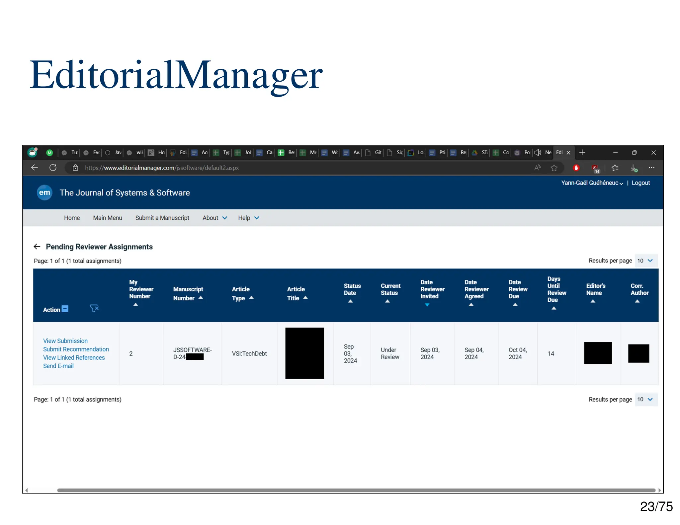Go back with the browser back arrow
This screenshot has height=525, width=680.
[35, 168]
